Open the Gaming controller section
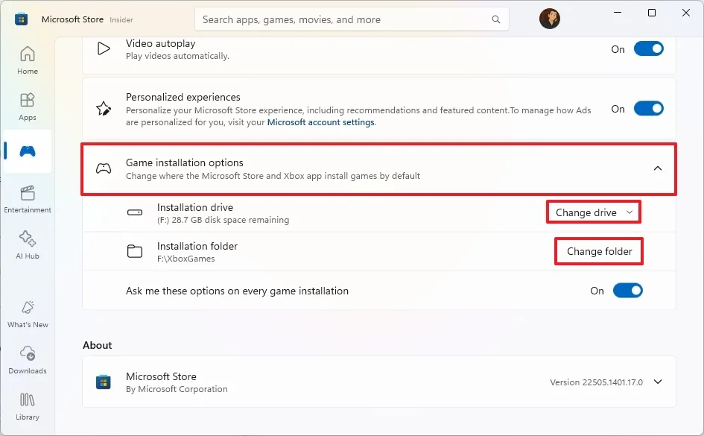Viewport: 704px width, 436px height. click(x=28, y=151)
